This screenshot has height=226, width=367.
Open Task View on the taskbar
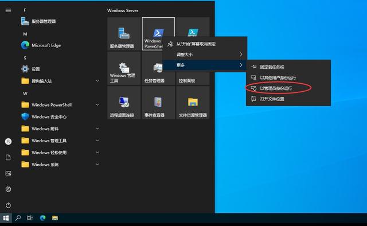click(x=30, y=218)
